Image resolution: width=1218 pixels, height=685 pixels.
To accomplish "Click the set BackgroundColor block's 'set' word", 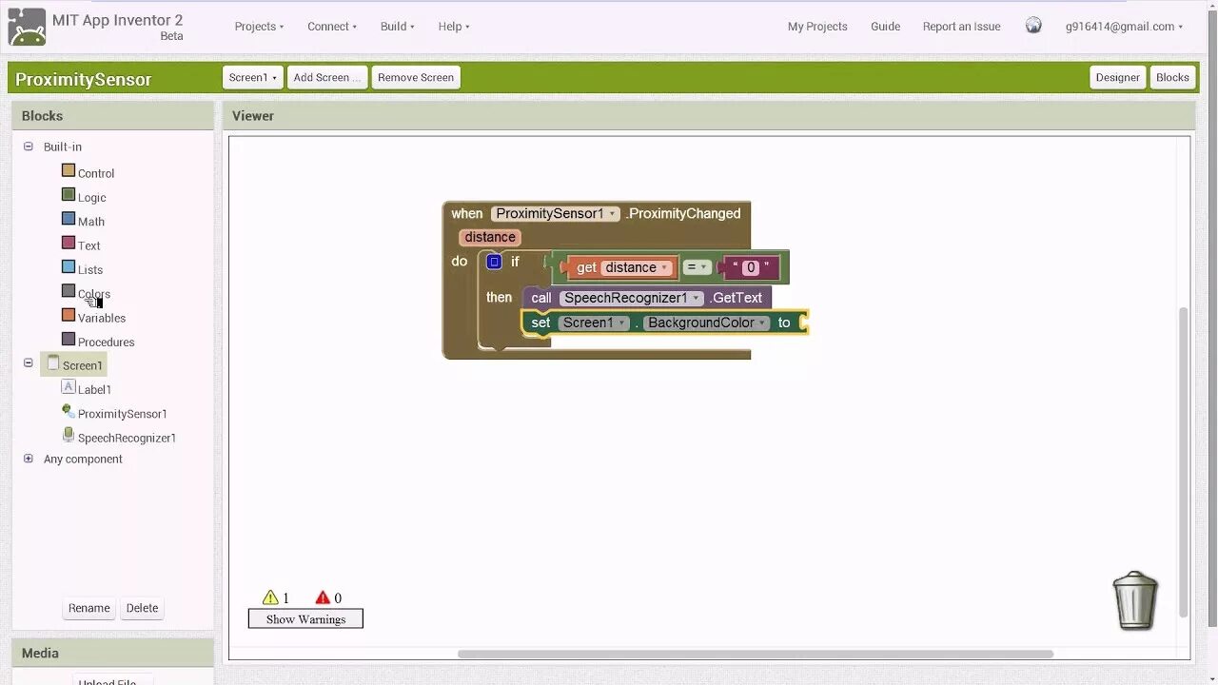I will pos(540,323).
